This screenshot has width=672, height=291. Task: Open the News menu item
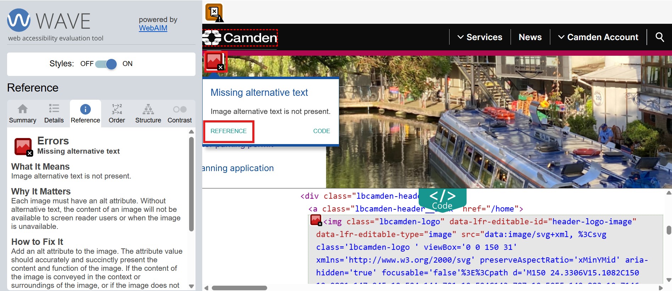(x=530, y=37)
